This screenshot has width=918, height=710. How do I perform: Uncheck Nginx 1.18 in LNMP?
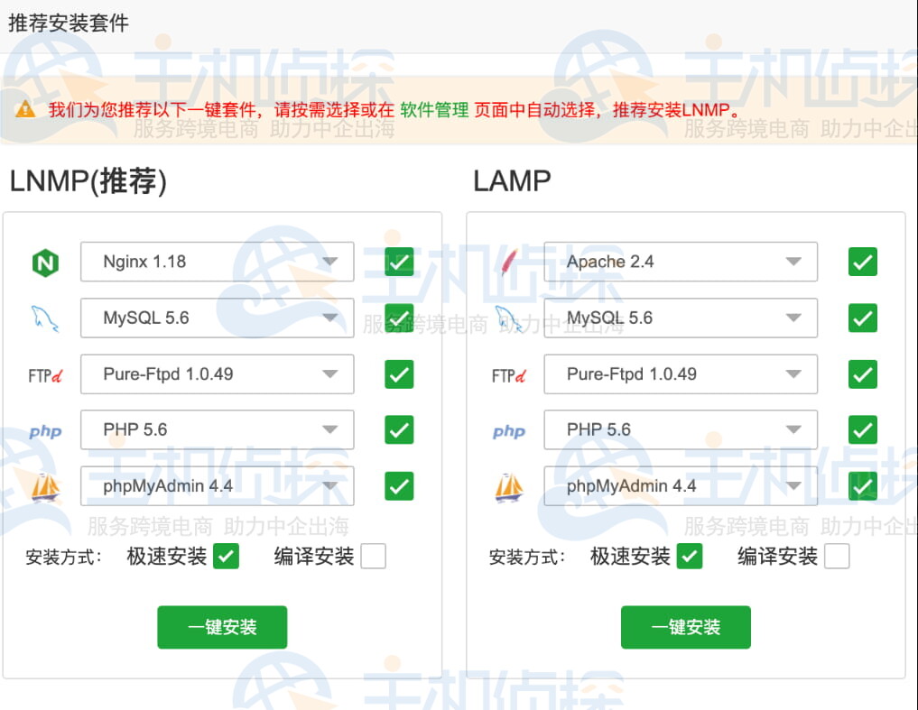pos(399,262)
